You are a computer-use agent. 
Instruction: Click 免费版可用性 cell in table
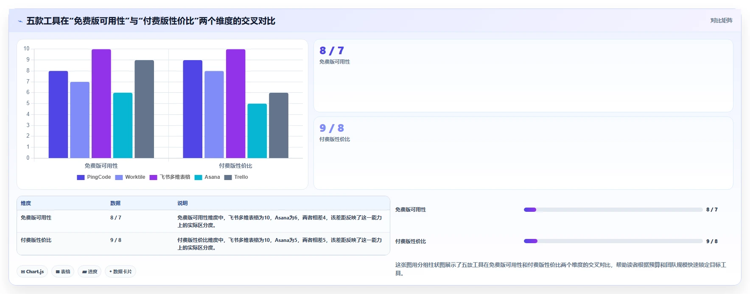click(x=36, y=218)
